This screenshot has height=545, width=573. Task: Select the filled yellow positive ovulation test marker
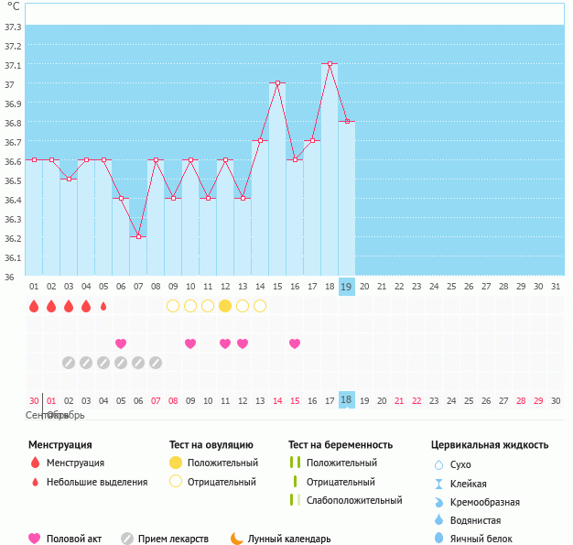(225, 306)
